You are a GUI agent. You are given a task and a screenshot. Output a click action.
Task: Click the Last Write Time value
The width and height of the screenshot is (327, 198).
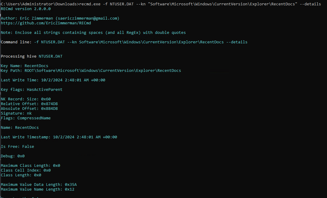coord(73,80)
